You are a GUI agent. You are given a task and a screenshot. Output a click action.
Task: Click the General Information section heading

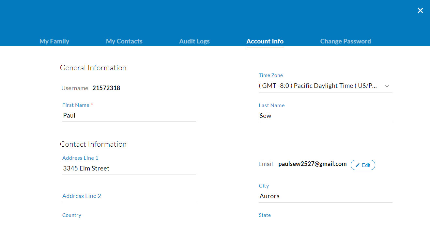point(93,68)
